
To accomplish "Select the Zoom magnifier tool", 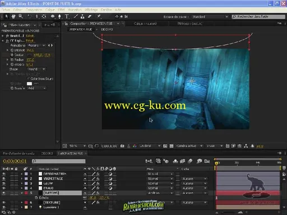I will 21,16.
